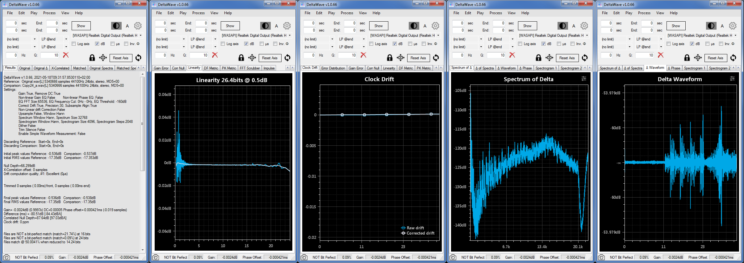Screen dimensions: 744x263
Task: Open Process menu in Results window
Action: [49, 13]
